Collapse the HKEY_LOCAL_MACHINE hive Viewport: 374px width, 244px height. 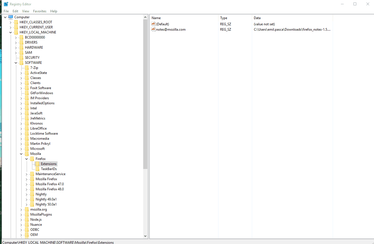(11, 32)
